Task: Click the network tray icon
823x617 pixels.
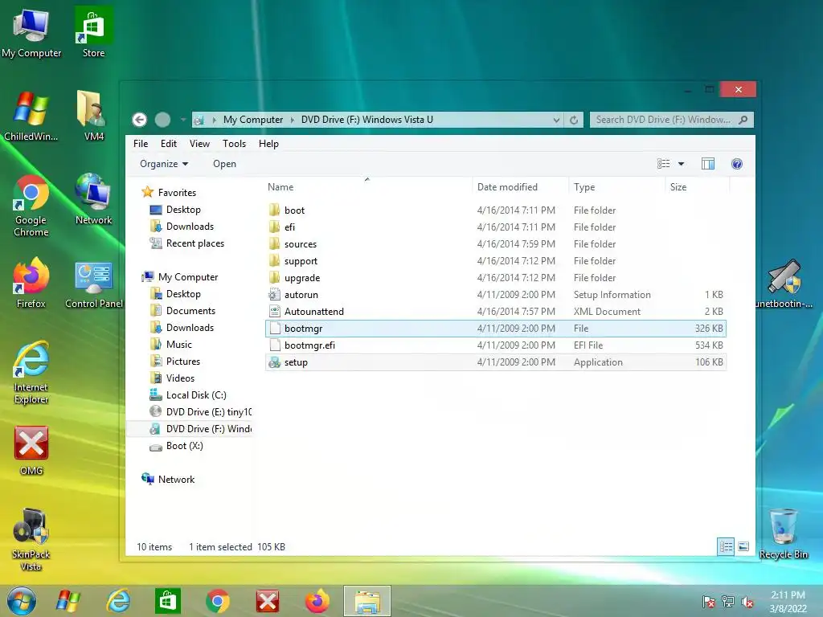Action: tap(728, 602)
